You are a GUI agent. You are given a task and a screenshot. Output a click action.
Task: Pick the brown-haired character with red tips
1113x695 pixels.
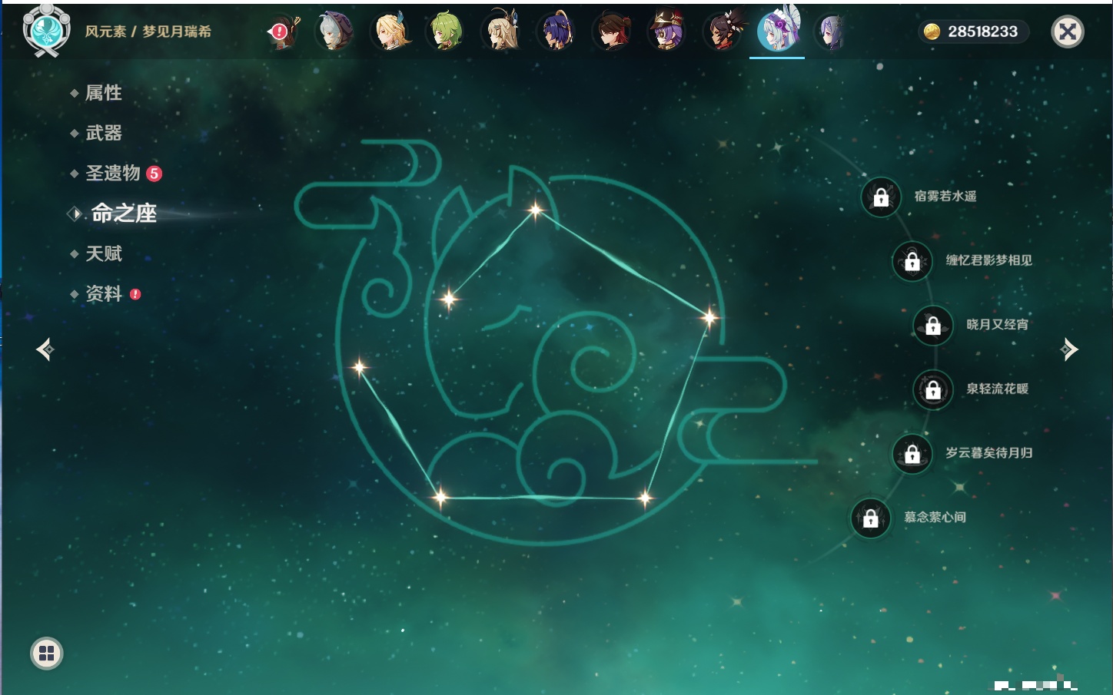coord(613,32)
